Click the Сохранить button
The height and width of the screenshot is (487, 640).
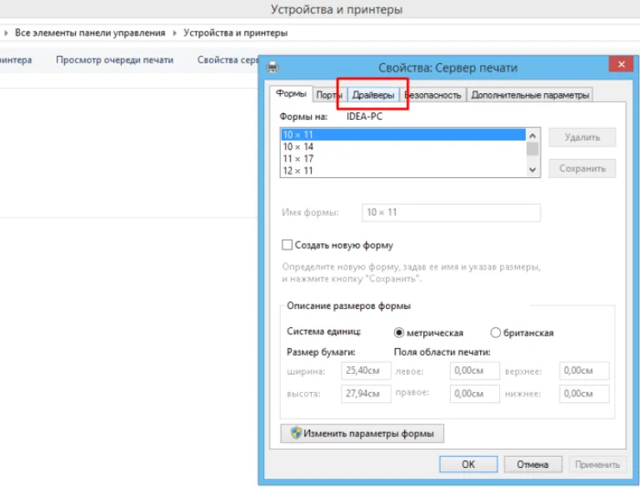click(x=582, y=168)
